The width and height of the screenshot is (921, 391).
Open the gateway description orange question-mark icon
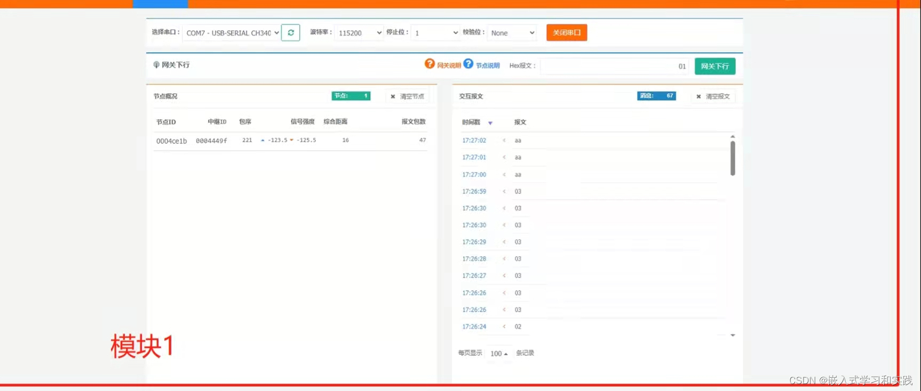pos(430,64)
